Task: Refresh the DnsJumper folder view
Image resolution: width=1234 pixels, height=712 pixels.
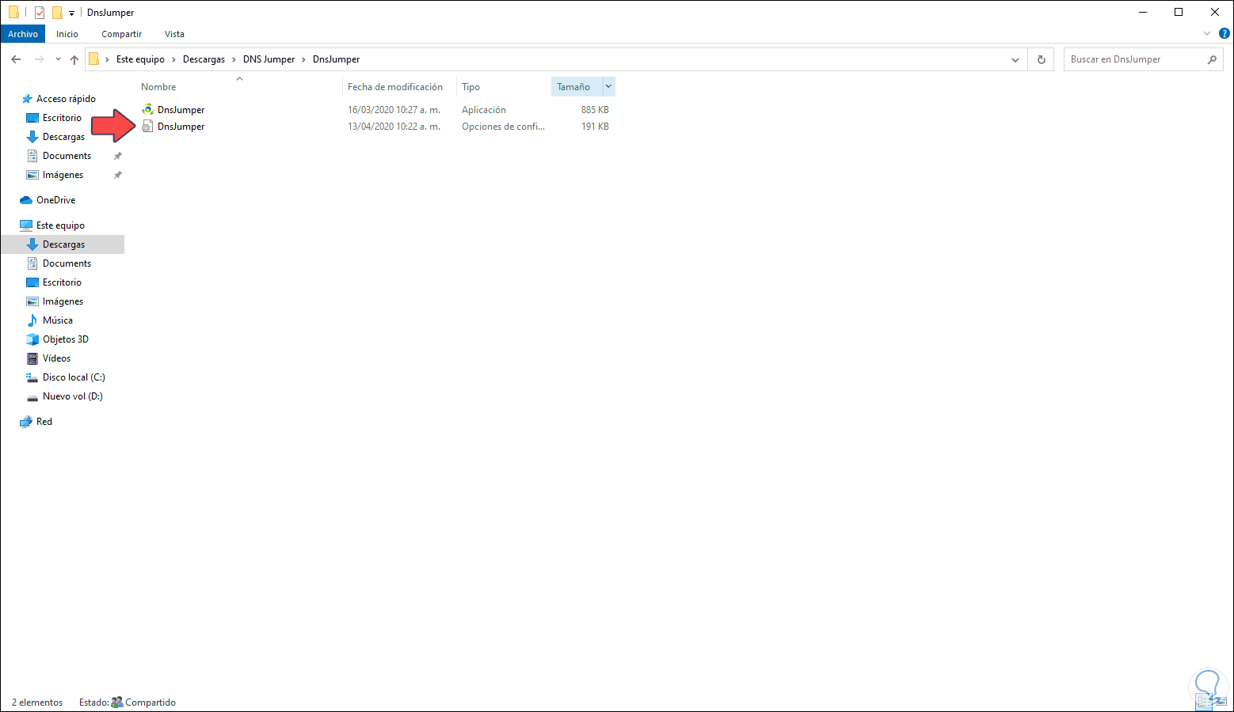Action: coord(1042,59)
